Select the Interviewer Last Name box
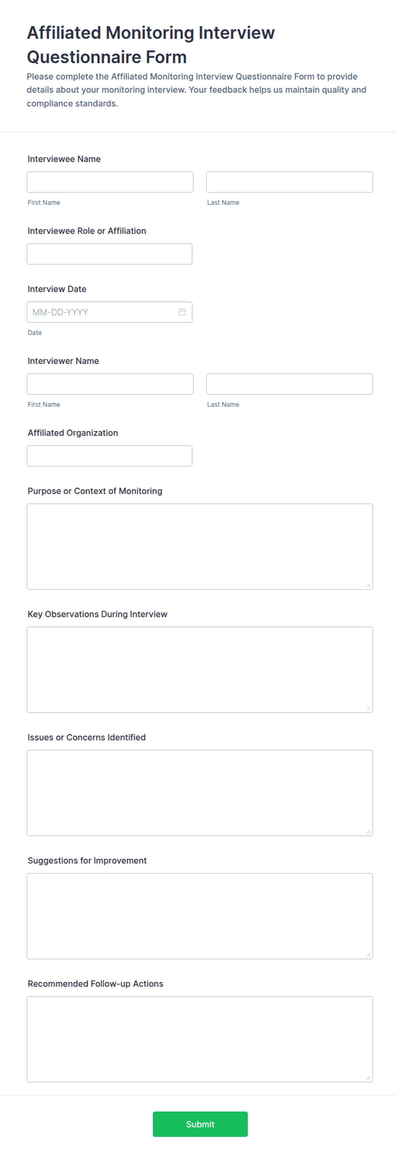Screen dimensions: 396x1158 [x=289, y=384]
